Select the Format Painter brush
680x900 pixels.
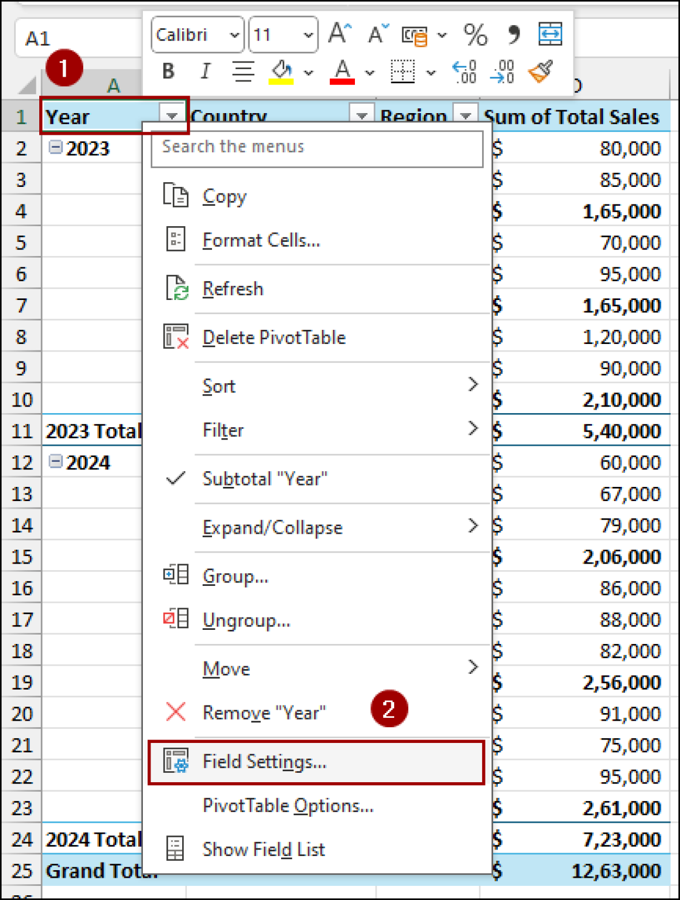pos(541,71)
